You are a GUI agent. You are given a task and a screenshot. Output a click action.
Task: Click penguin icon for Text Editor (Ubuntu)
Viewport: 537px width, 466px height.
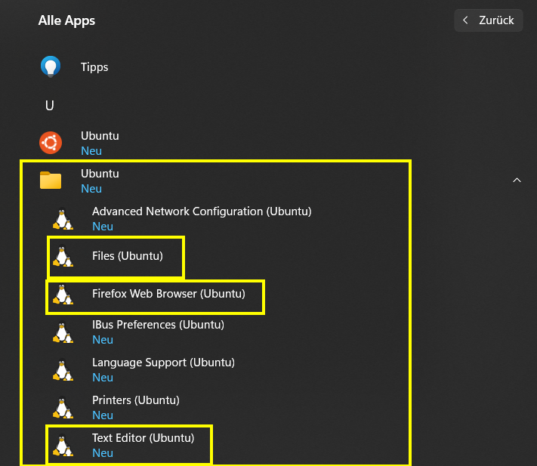(x=63, y=445)
